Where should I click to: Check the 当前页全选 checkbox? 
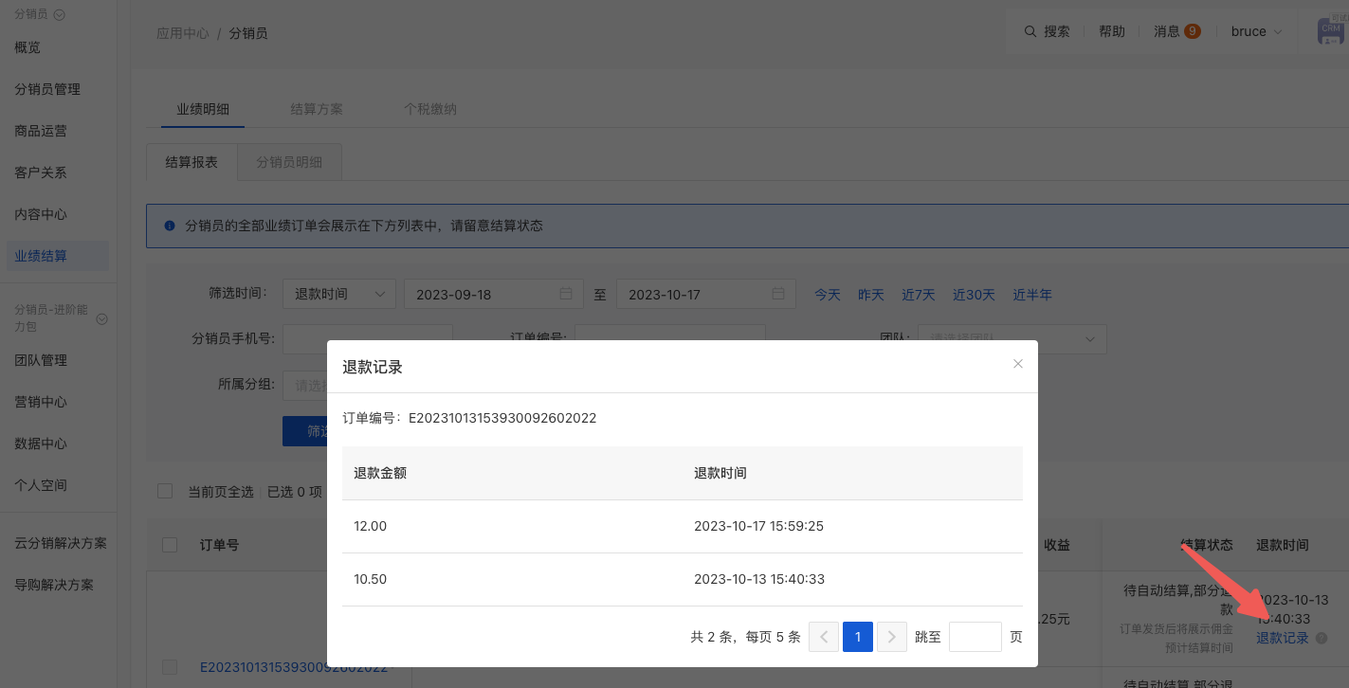(165, 491)
